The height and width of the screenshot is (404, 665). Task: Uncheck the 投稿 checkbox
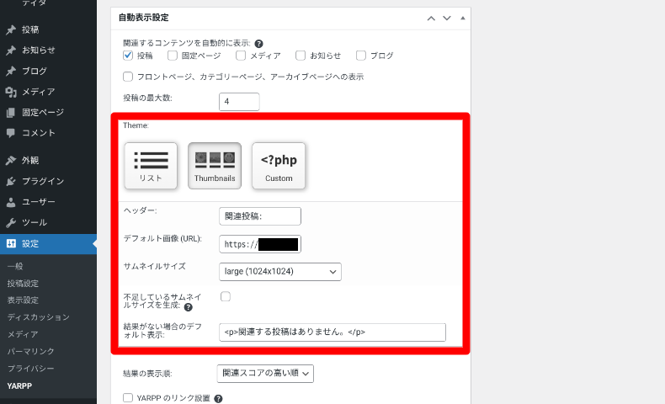coord(128,56)
